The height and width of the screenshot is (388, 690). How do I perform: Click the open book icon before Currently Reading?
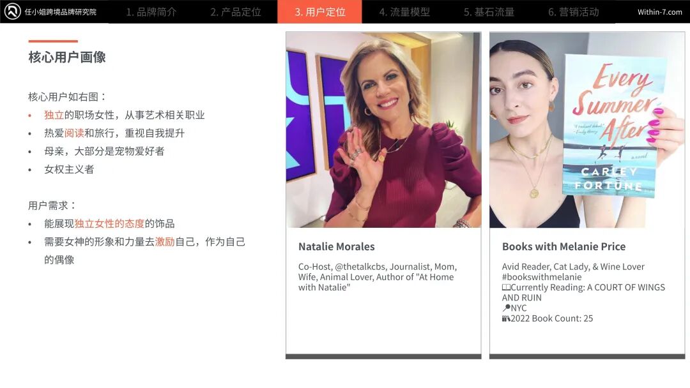tap(506, 287)
